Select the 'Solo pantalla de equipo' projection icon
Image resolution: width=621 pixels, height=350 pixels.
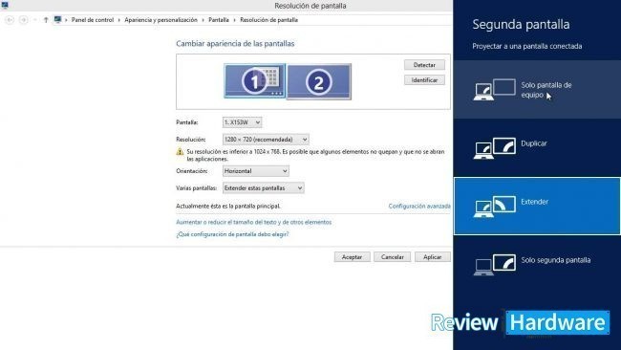coord(495,90)
